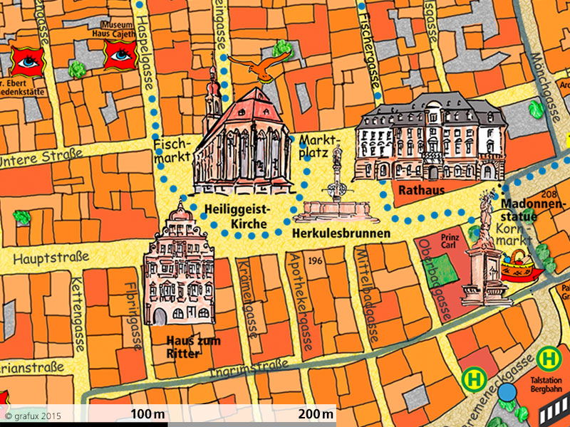Click the bus stop H sign left of Bremeneckgasse
Image resolution: width=570 pixels, height=427 pixels.
[x=474, y=379]
